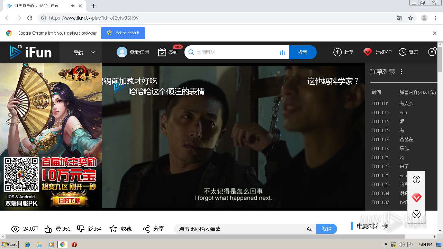
Task: Click the user avatar icon
Action: click(x=122, y=52)
